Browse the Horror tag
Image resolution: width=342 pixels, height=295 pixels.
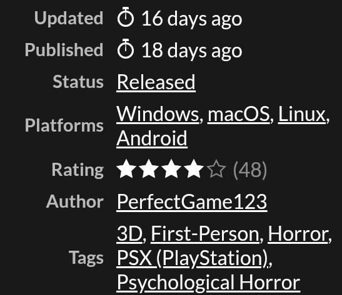click(298, 234)
